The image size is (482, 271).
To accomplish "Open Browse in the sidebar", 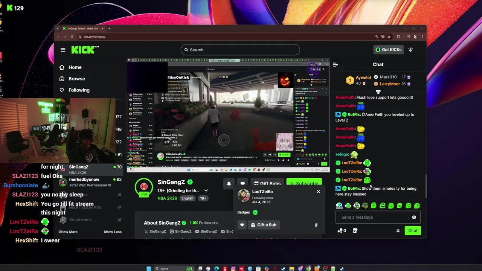I will pos(77,79).
